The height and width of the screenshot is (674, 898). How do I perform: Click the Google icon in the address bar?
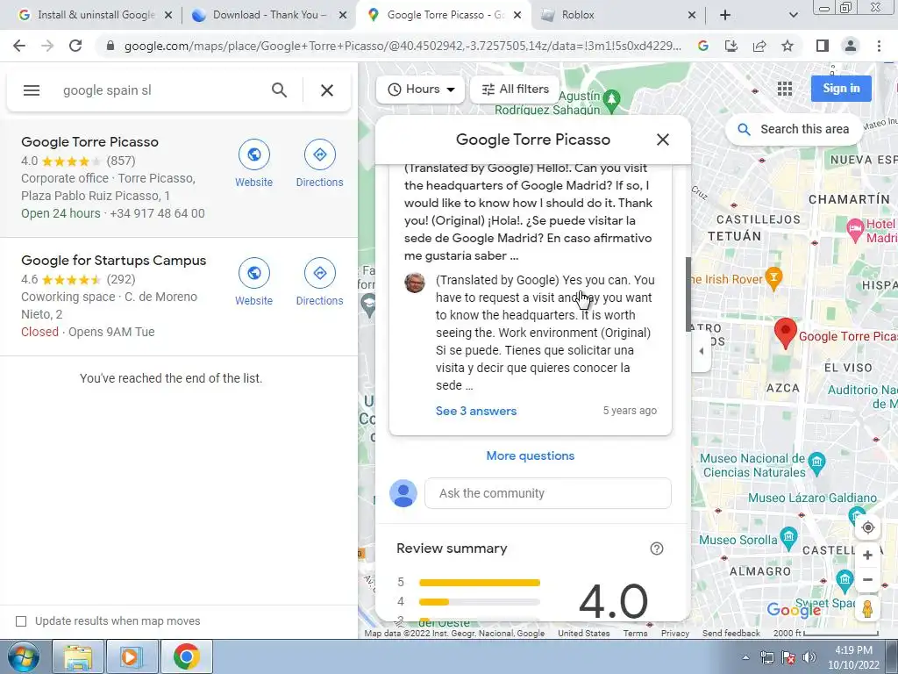tap(703, 46)
